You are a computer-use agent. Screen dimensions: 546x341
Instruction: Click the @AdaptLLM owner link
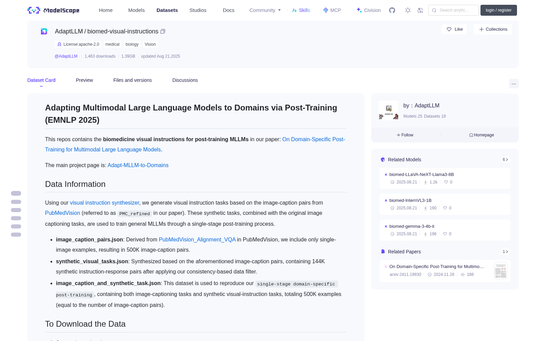(66, 56)
